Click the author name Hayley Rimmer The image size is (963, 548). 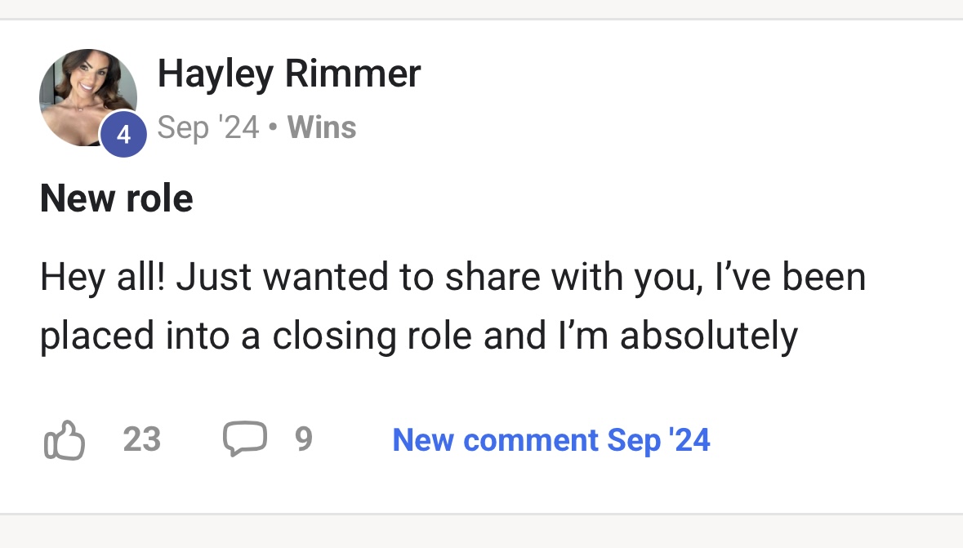tap(289, 74)
